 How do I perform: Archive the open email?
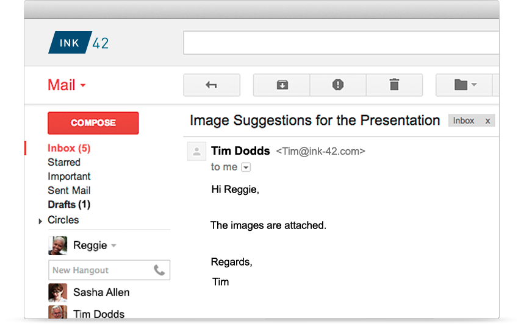pos(282,85)
